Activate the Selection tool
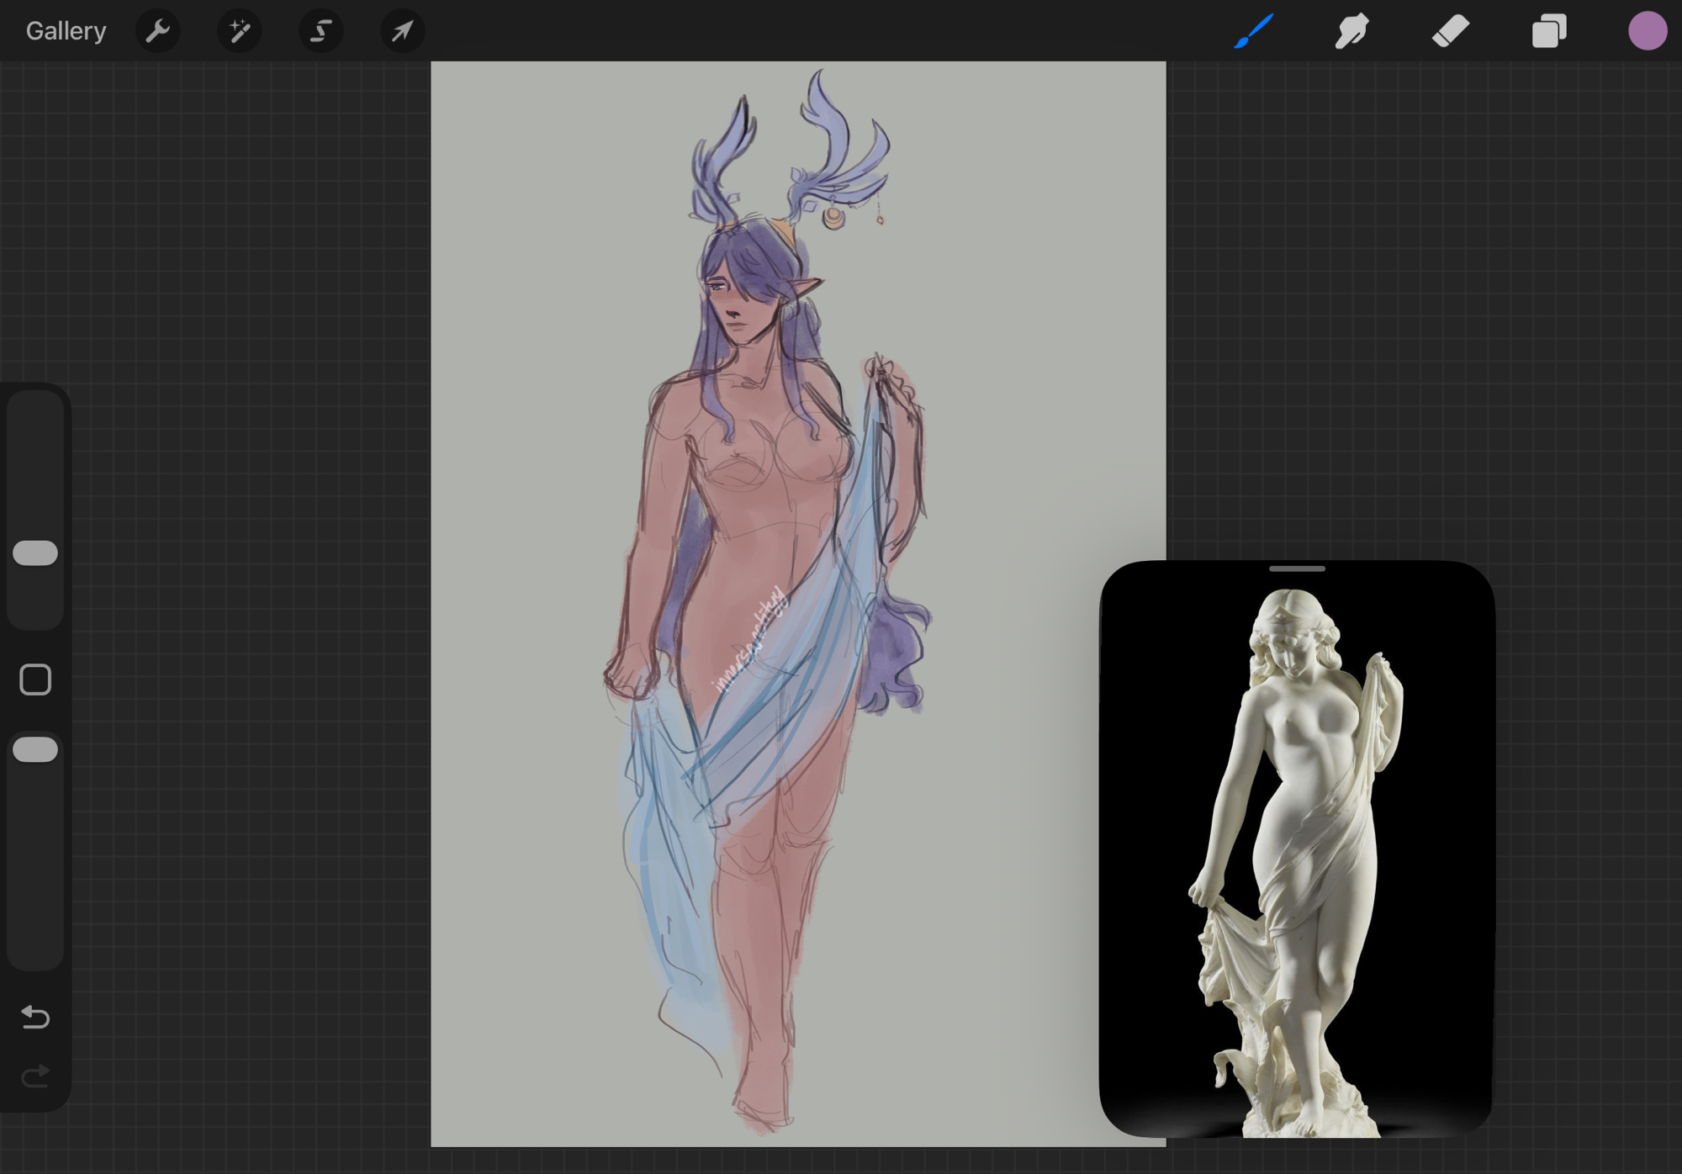 point(320,31)
